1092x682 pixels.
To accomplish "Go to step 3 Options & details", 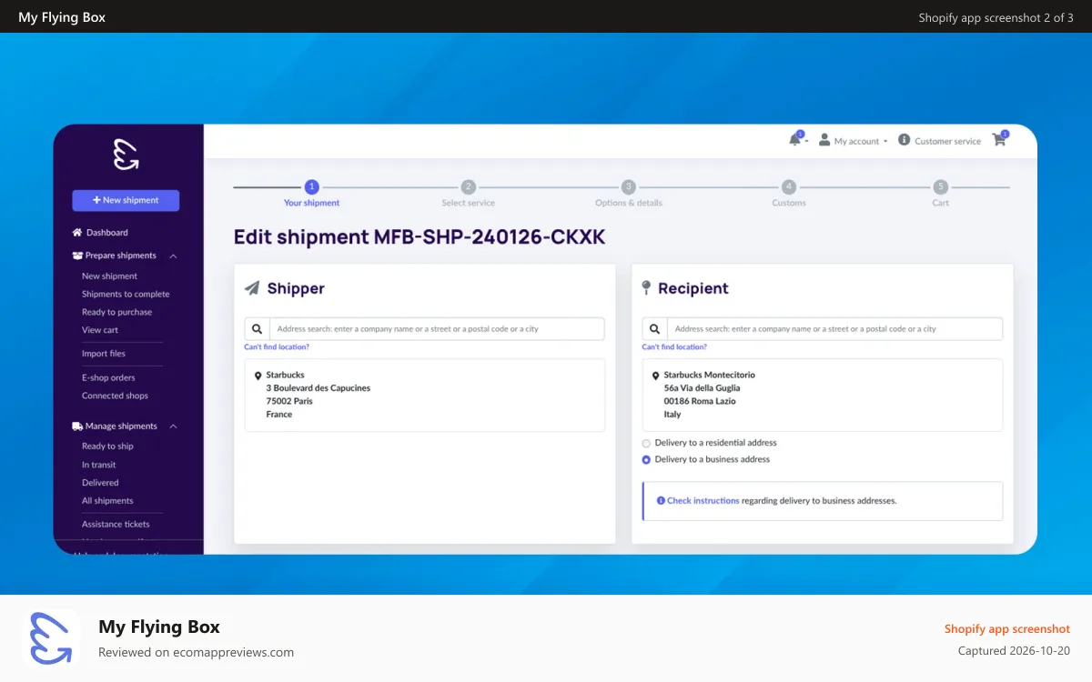I will point(629,194).
